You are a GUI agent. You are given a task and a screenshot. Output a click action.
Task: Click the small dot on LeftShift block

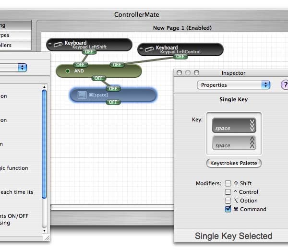(49, 44)
